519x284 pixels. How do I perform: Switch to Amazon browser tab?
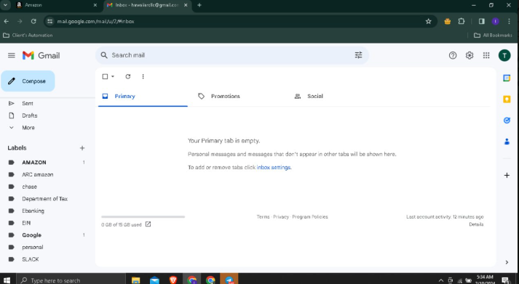click(x=56, y=5)
